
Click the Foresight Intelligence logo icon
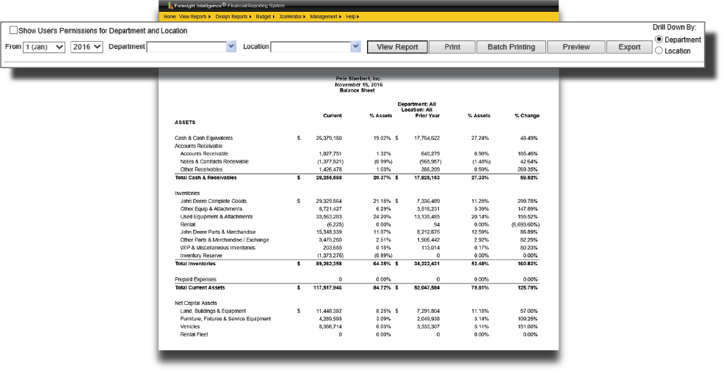coord(170,6)
